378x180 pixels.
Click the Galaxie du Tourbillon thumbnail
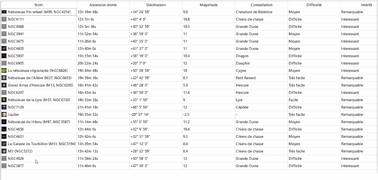4,144
